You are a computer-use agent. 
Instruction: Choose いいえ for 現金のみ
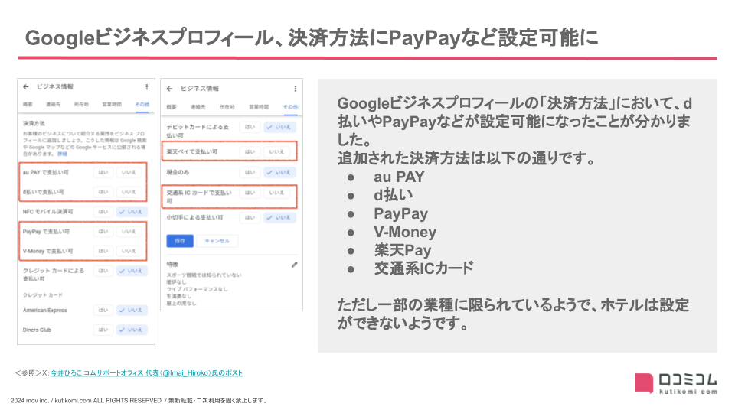coord(279,172)
